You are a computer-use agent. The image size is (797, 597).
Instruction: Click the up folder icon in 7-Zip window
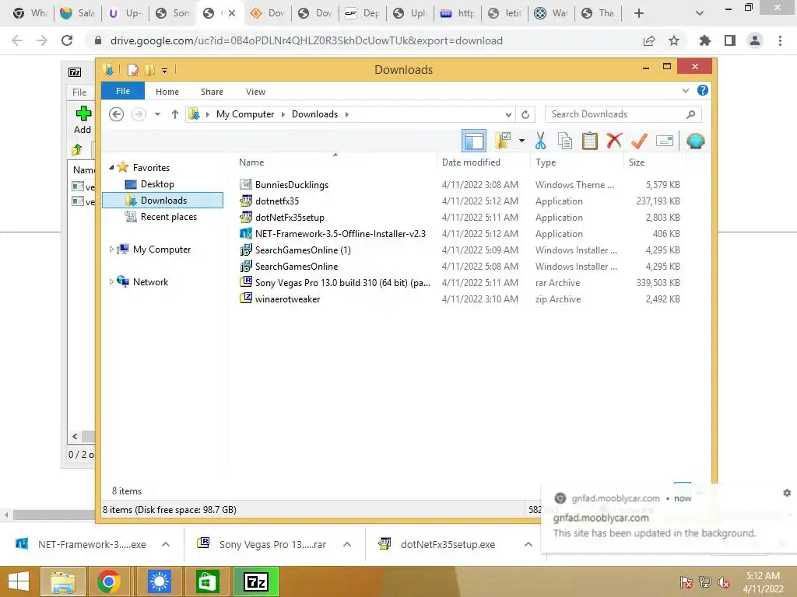click(x=77, y=149)
